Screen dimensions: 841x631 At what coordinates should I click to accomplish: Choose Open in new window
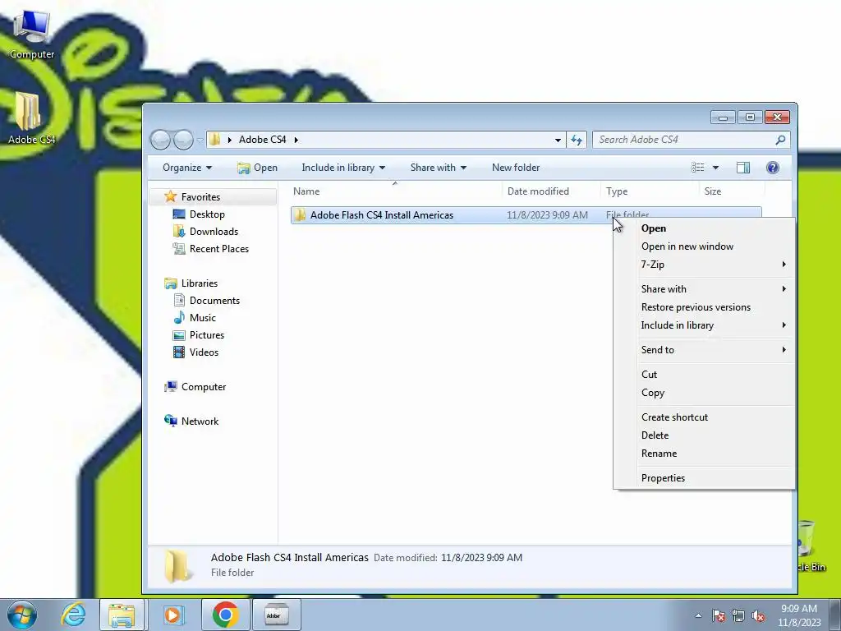point(704,246)
